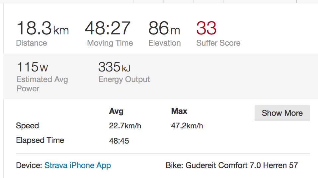
Task: Select the Elevation label text
Action: 165,43
